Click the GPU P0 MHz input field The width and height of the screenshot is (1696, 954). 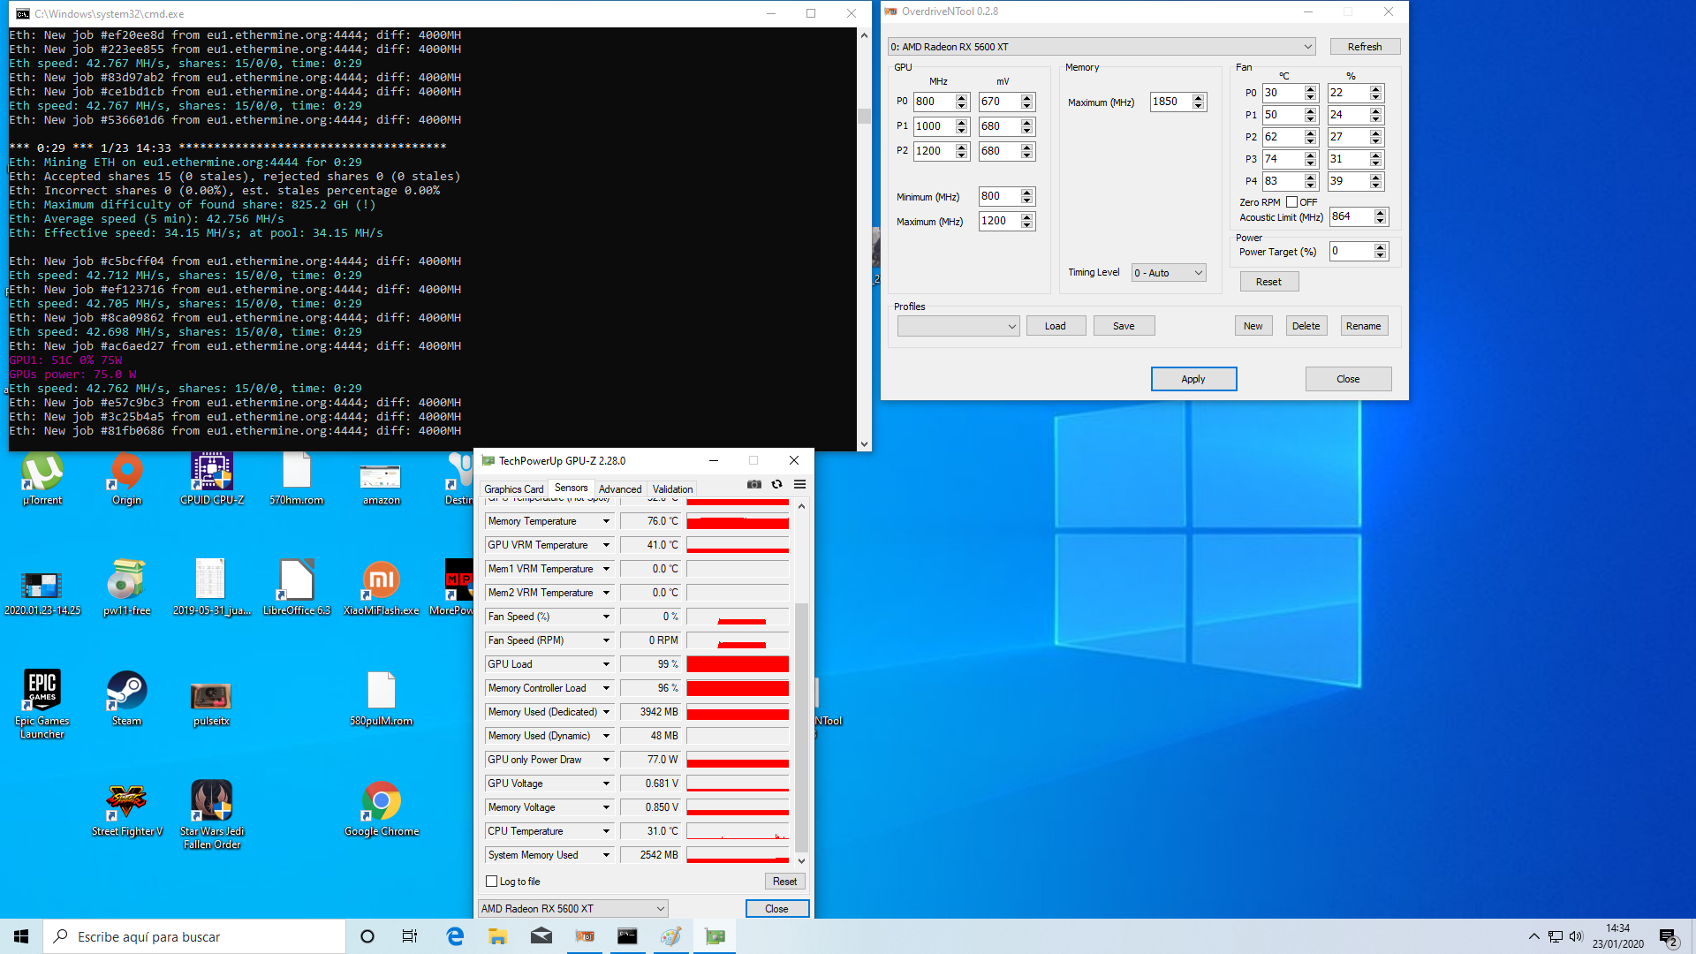[935, 102]
